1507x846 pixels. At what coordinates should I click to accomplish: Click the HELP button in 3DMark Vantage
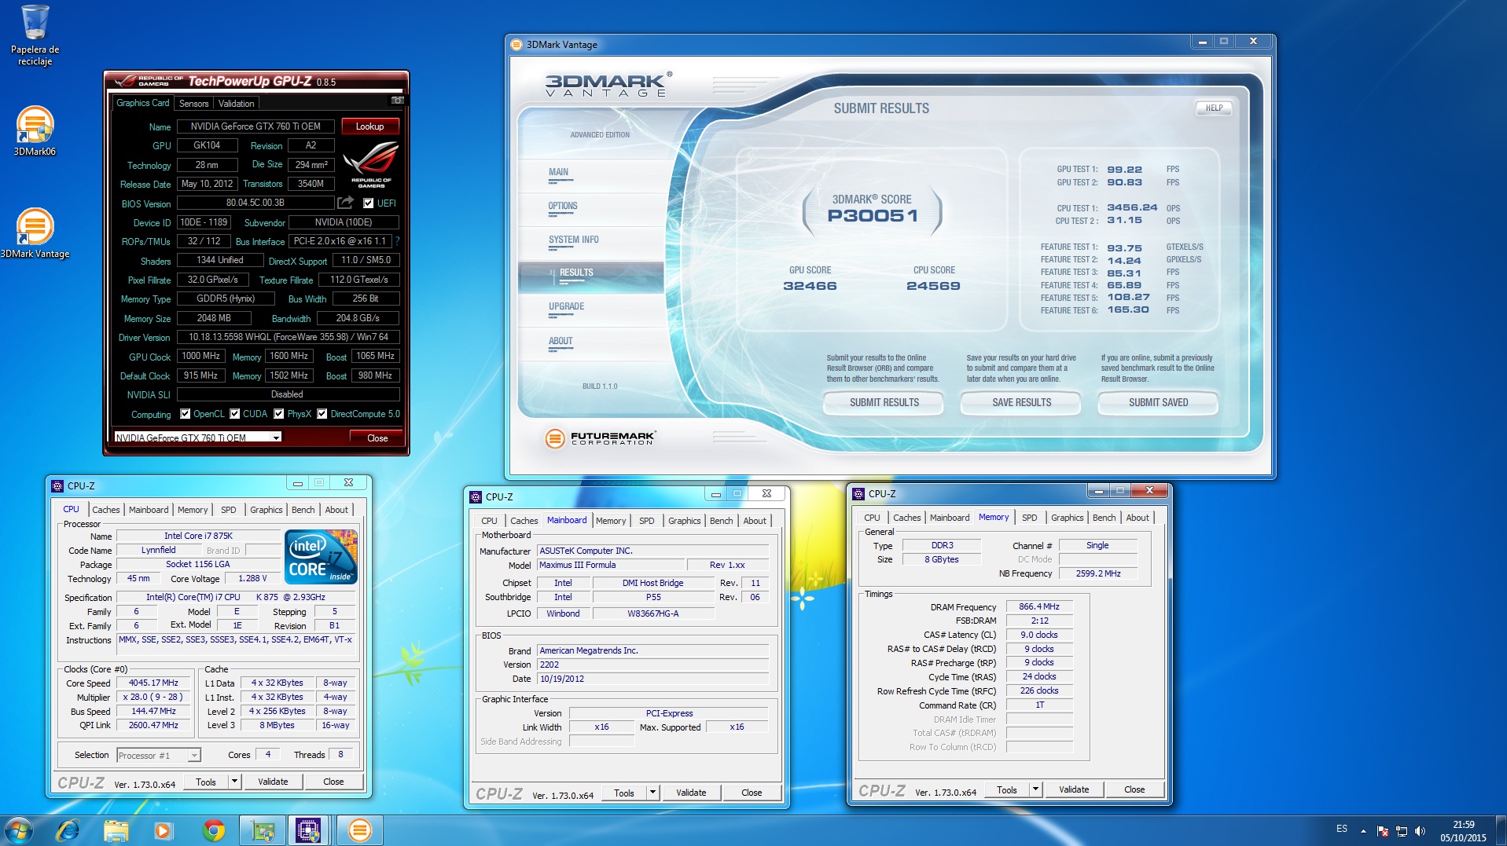point(1214,108)
